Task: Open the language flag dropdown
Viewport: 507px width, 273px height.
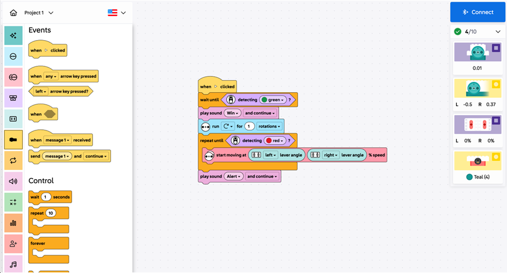Action: tap(117, 13)
